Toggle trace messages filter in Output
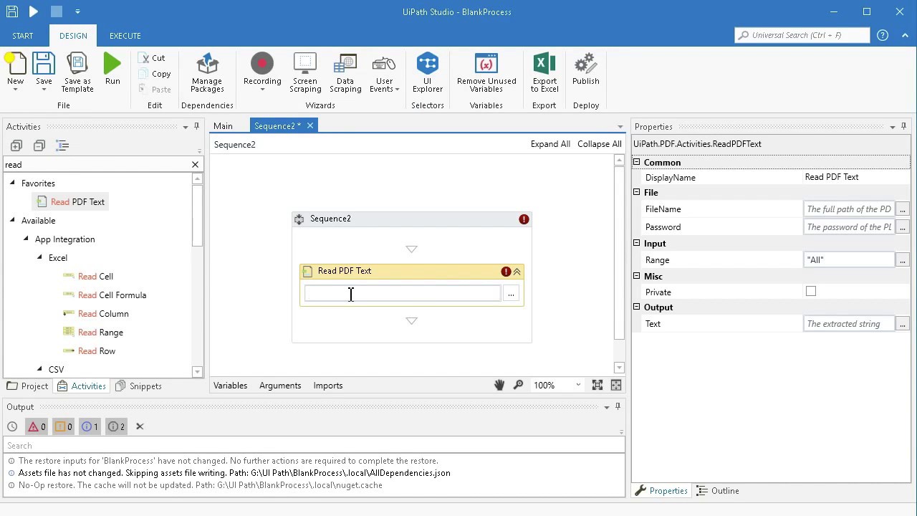Image resolution: width=917 pixels, height=516 pixels. click(x=116, y=426)
